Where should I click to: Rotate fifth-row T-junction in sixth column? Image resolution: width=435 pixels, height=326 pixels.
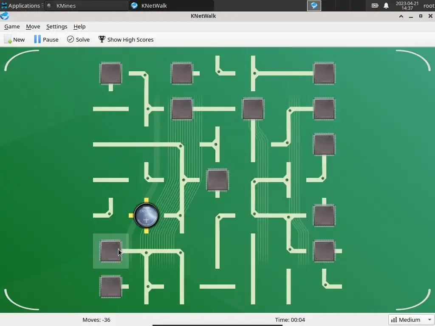click(288, 215)
